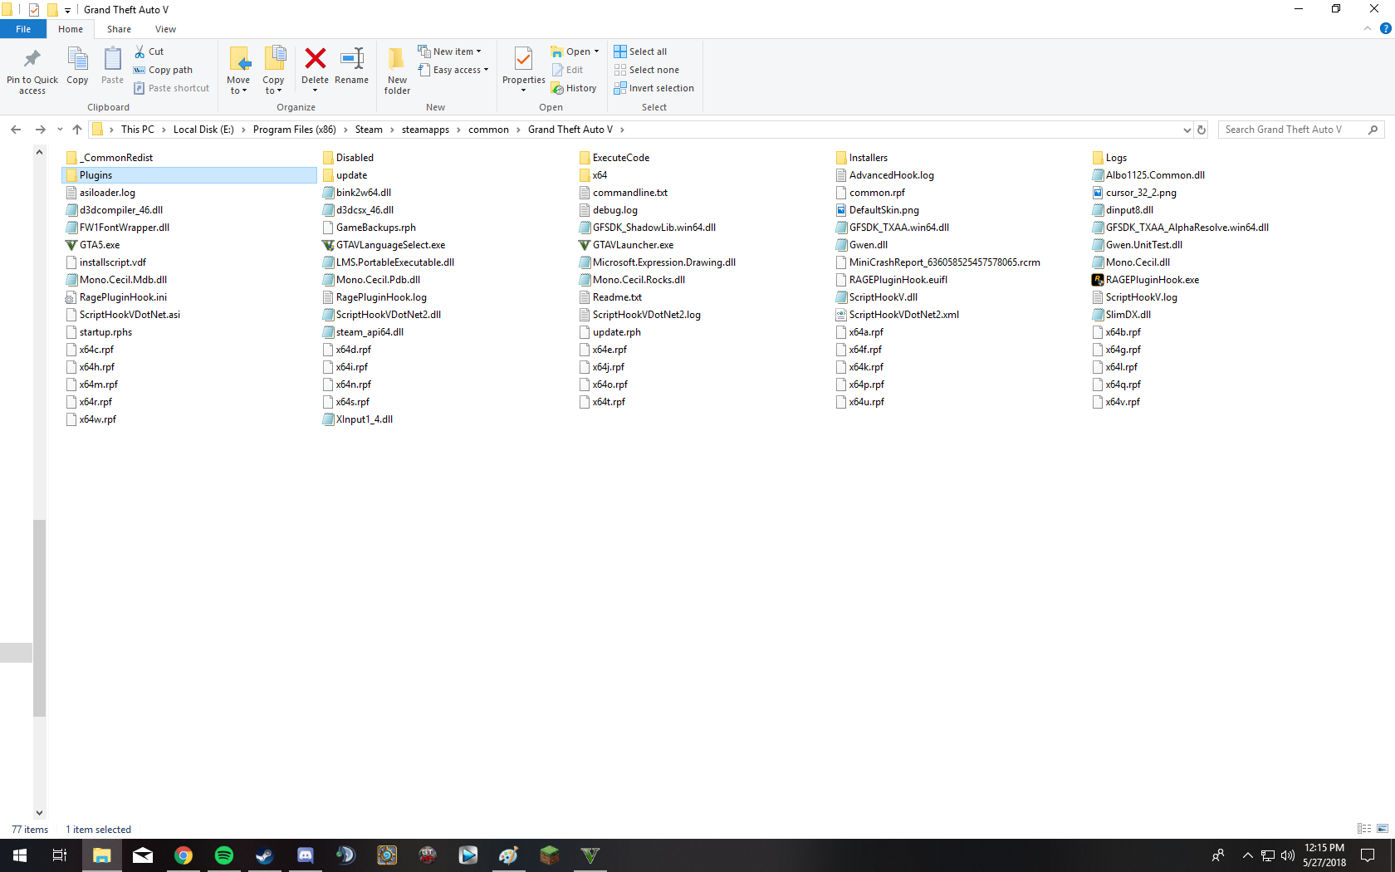Select the DefaultSkin.png file

coord(878,210)
